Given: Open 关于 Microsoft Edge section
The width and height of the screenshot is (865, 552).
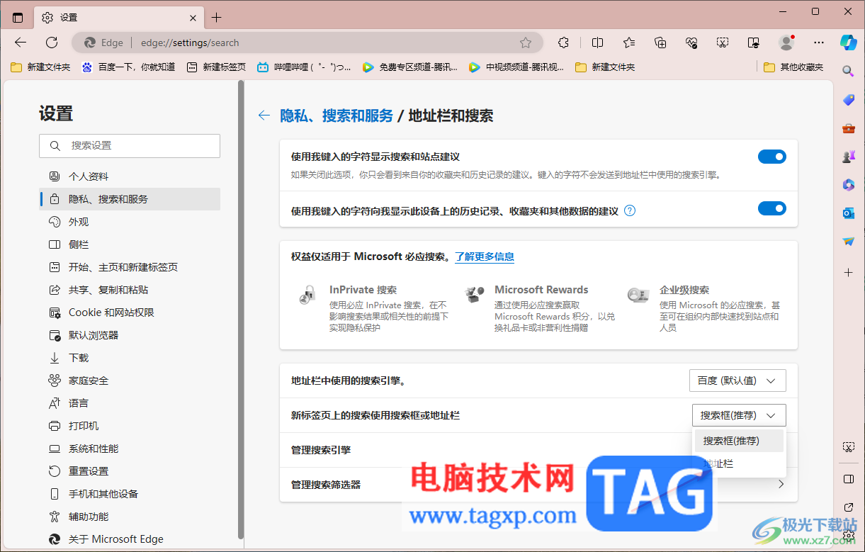Looking at the screenshot, I should [130, 539].
